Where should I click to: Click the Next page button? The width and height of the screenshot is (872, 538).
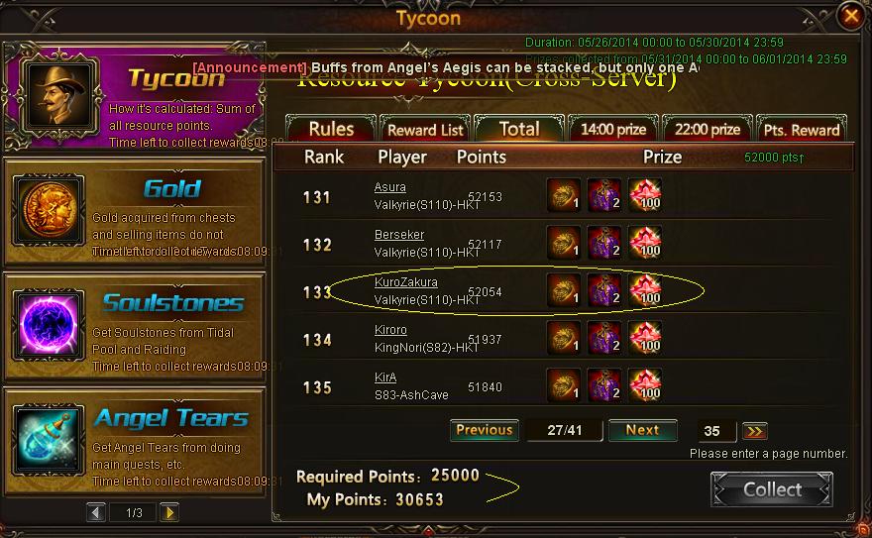[x=643, y=430]
